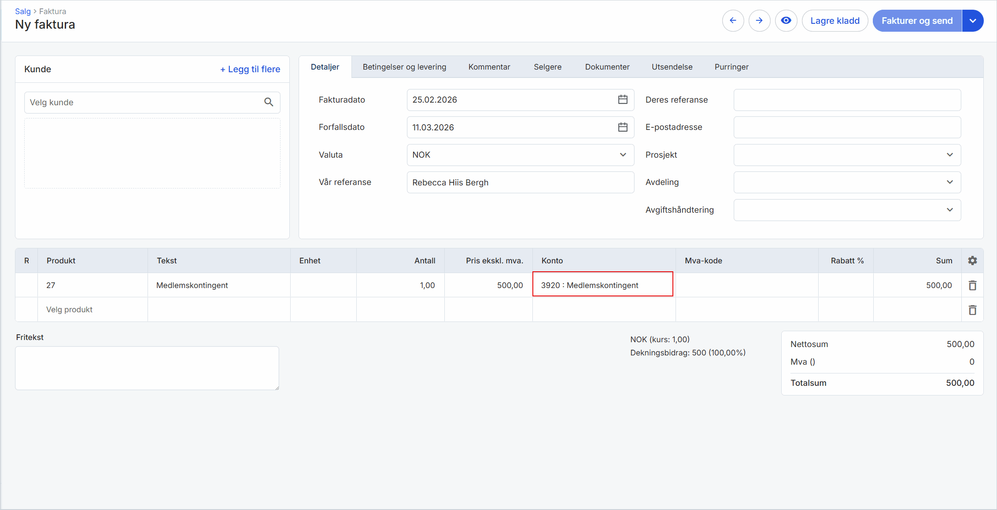Go to Salg breadcrumb link
The height and width of the screenshot is (510, 997).
pos(23,11)
